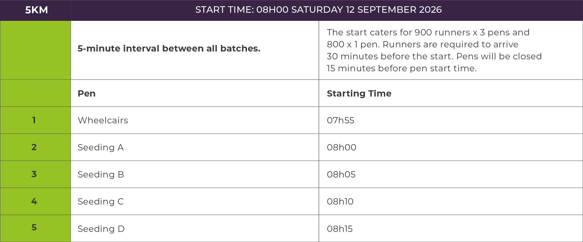Select the start time header text

pyautogui.click(x=318, y=10)
